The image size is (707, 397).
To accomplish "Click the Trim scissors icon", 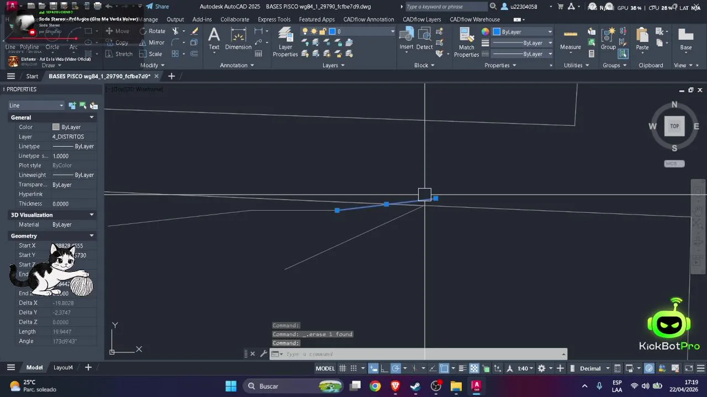I will (x=176, y=31).
